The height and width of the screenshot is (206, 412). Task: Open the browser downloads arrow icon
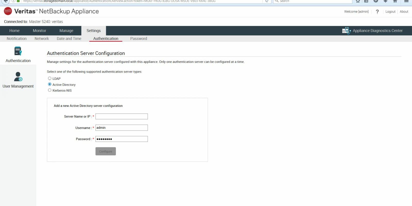385,1
